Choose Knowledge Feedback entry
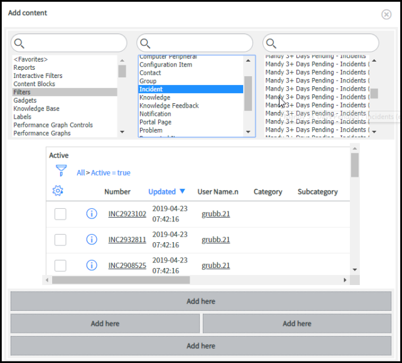The height and width of the screenshot is (363, 402). pyautogui.click(x=191, y=106)
